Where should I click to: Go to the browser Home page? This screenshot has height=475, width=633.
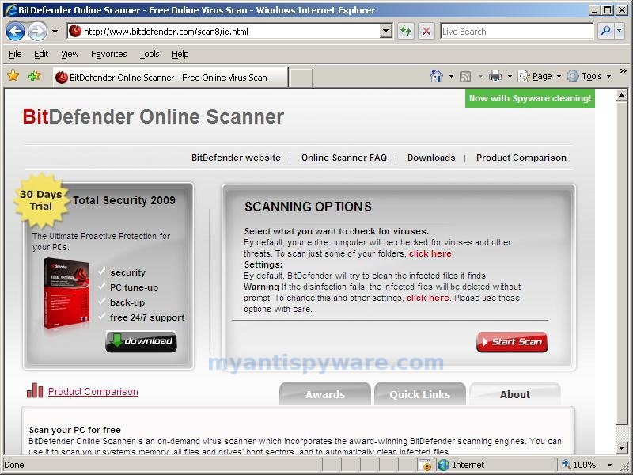[438, 76]
